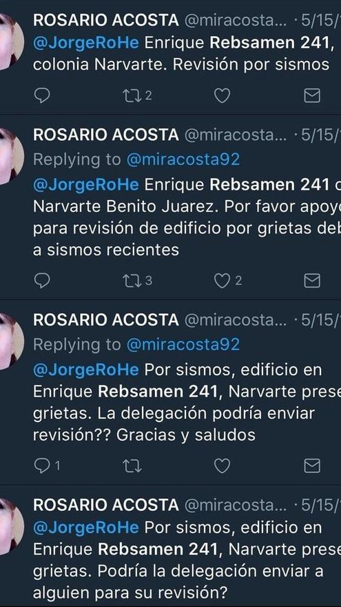Open @miracosta92 link in second tweet

(183, 159)
